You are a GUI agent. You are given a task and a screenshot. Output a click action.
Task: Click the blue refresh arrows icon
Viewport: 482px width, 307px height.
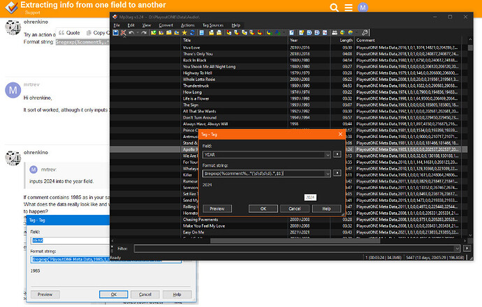[x=192, y=33]
